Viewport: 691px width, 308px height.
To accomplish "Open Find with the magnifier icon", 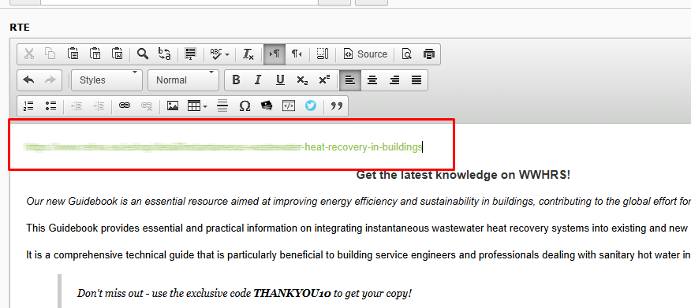I will pos(142,54).
